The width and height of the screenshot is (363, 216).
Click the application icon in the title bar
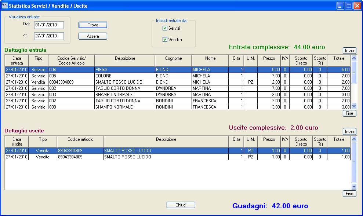(x=4, y=6)
